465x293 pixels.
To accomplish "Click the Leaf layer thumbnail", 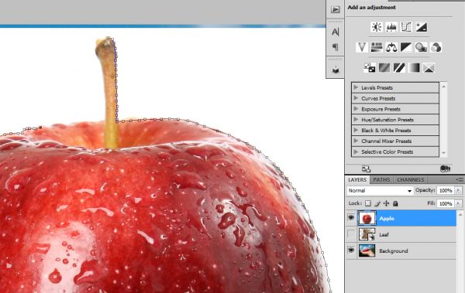I will pyautogui.click(x=367, y=234).
